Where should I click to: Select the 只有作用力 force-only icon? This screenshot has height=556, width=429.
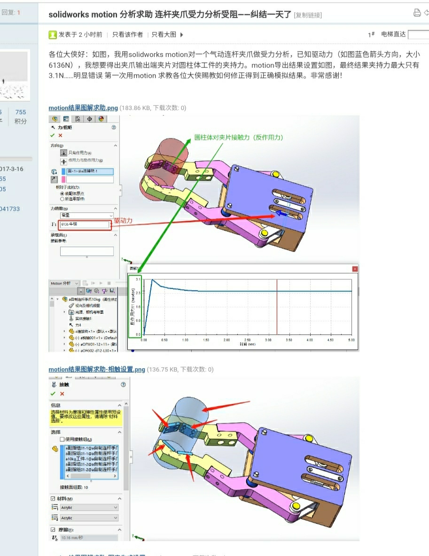click(x=63, y=153)
